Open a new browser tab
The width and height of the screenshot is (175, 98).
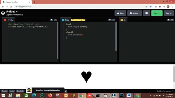pyautogui.click(x=34, y=2)
